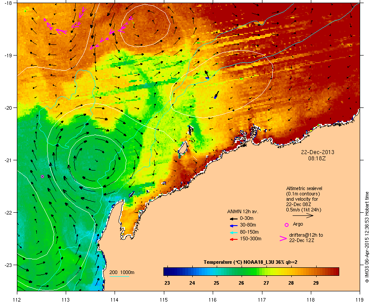Click the date label 22-Dec-2013

(317, 152)
